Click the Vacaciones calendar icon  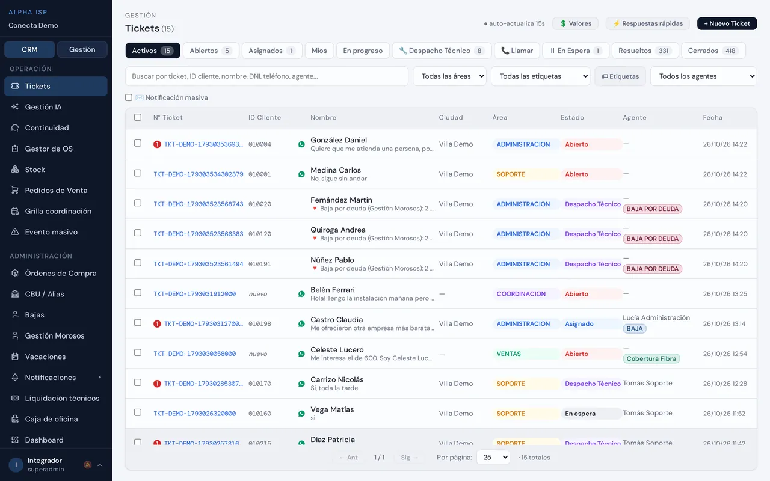(x=15, y=357)
